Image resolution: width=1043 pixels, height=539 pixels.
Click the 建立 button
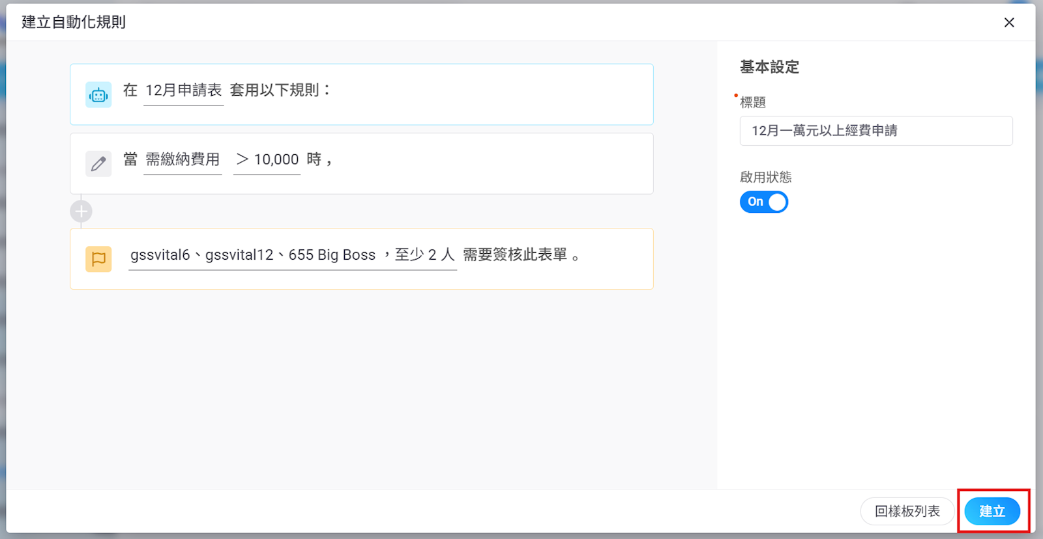tap(992, 511)
